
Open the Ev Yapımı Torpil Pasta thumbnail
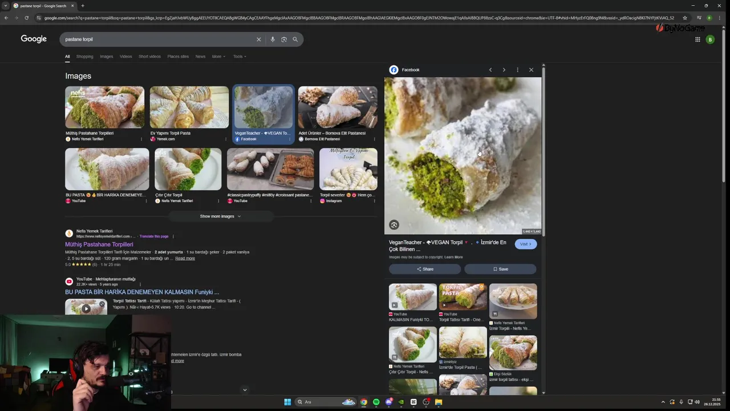click(x=189, y=107)
